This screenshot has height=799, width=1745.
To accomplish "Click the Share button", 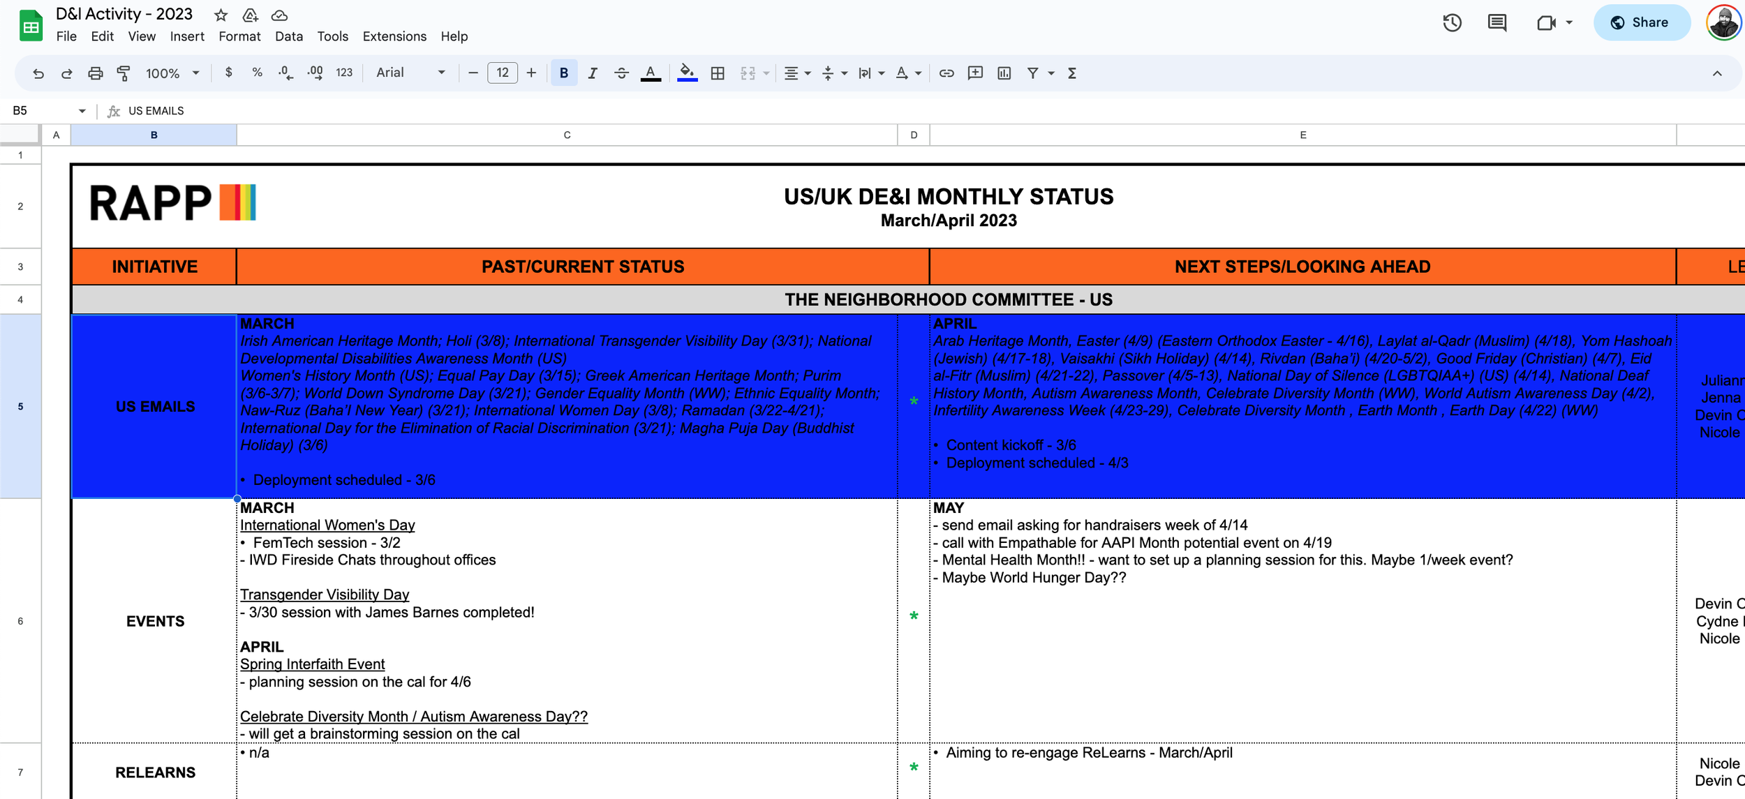I will 1641,22.
